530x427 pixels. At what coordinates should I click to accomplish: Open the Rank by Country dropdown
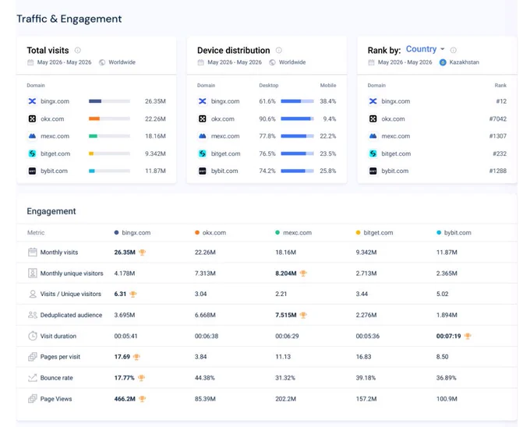426,49
